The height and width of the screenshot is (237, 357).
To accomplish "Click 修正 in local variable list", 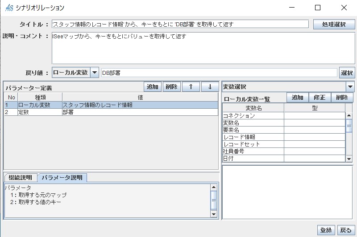I will [320, 98].
